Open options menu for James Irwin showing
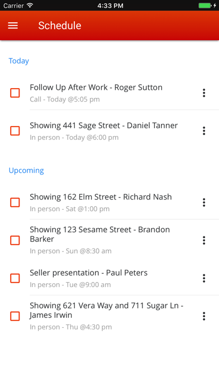 204,316
